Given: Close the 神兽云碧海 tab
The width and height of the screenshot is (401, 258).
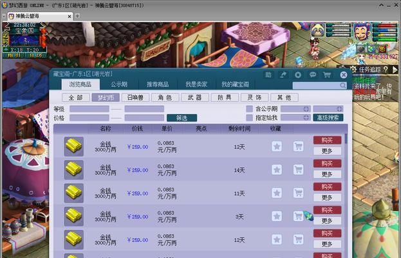Looking at the screenshot, I should click(70, 16).
